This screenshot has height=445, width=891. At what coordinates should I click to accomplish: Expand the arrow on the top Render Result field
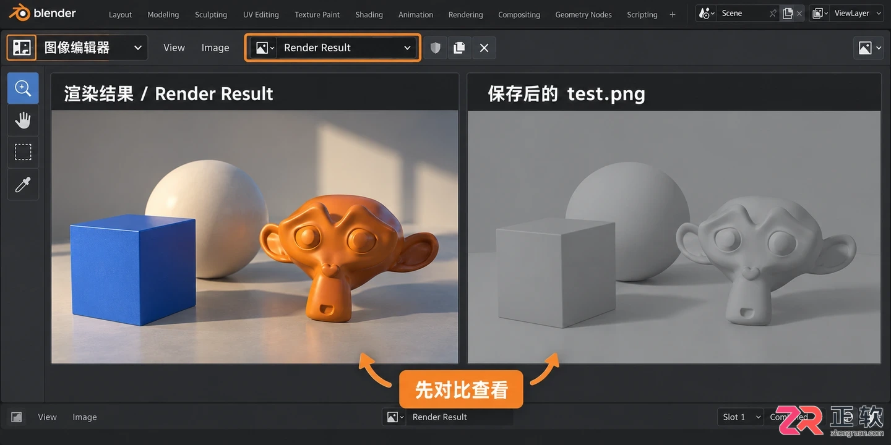pos(407,48)
